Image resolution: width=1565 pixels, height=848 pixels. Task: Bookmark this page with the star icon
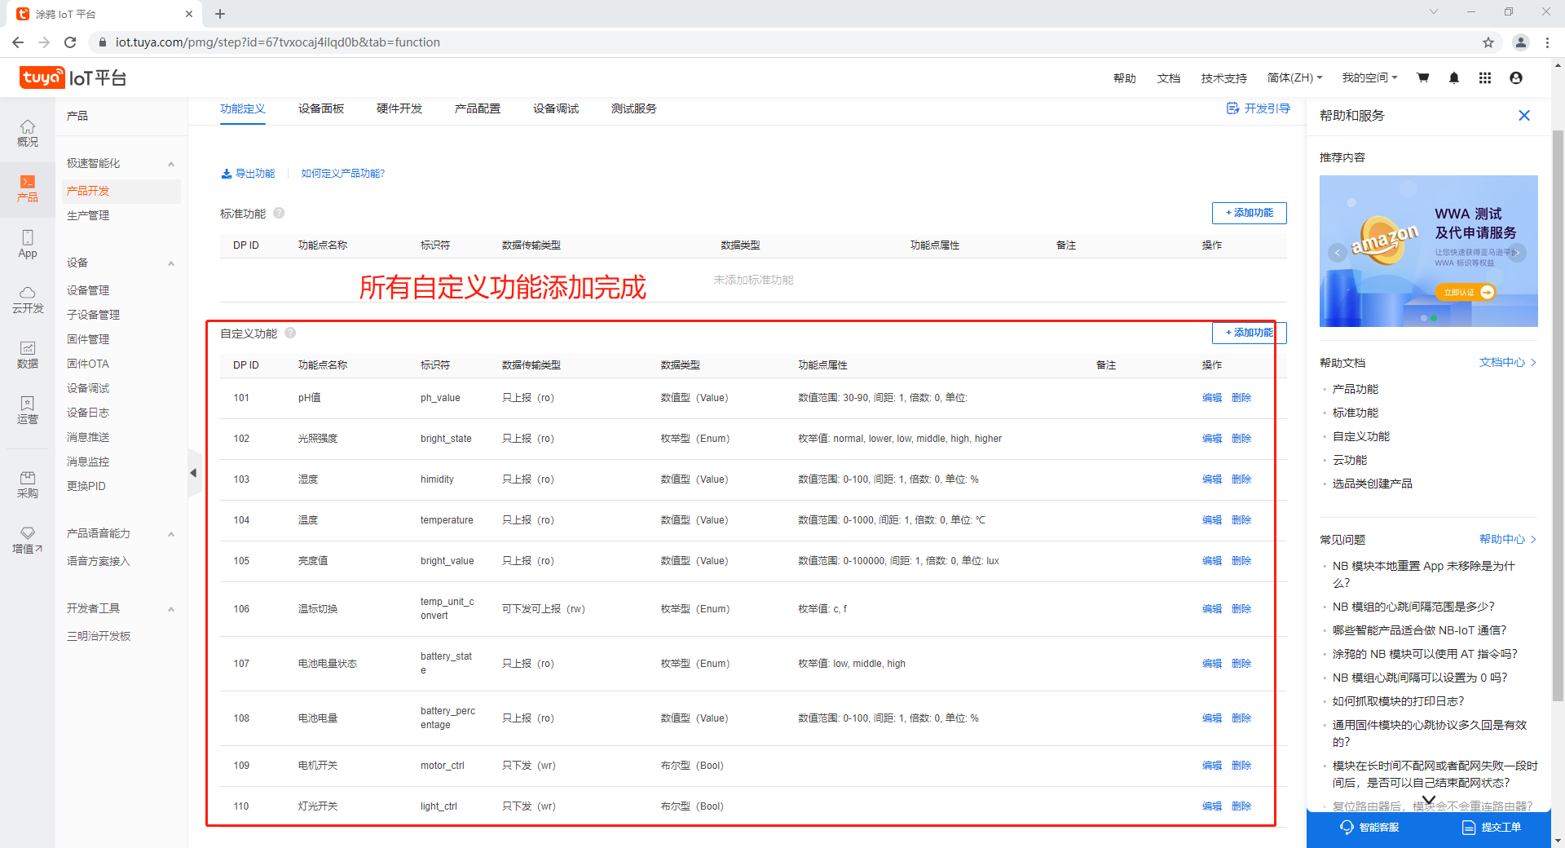[1488, 42]
